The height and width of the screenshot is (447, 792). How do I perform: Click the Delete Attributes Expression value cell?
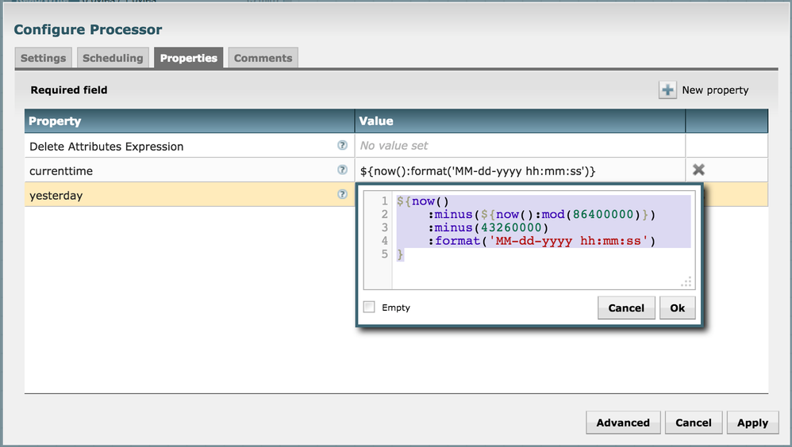click(520, 146)
